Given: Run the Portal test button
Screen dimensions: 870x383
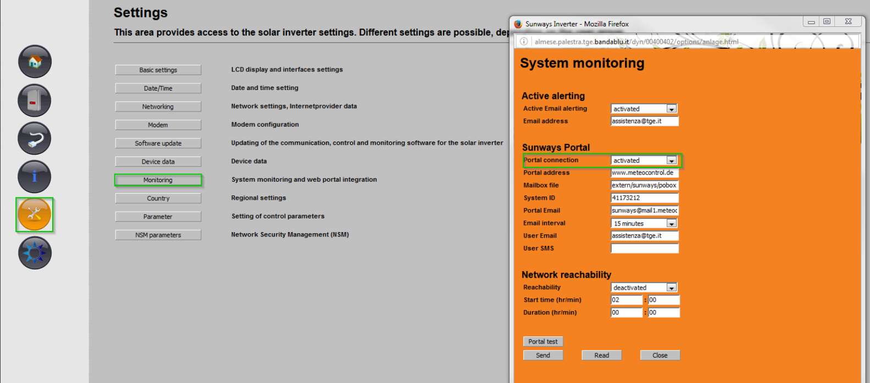Looking at the screenshot, I should coord(543,341).
